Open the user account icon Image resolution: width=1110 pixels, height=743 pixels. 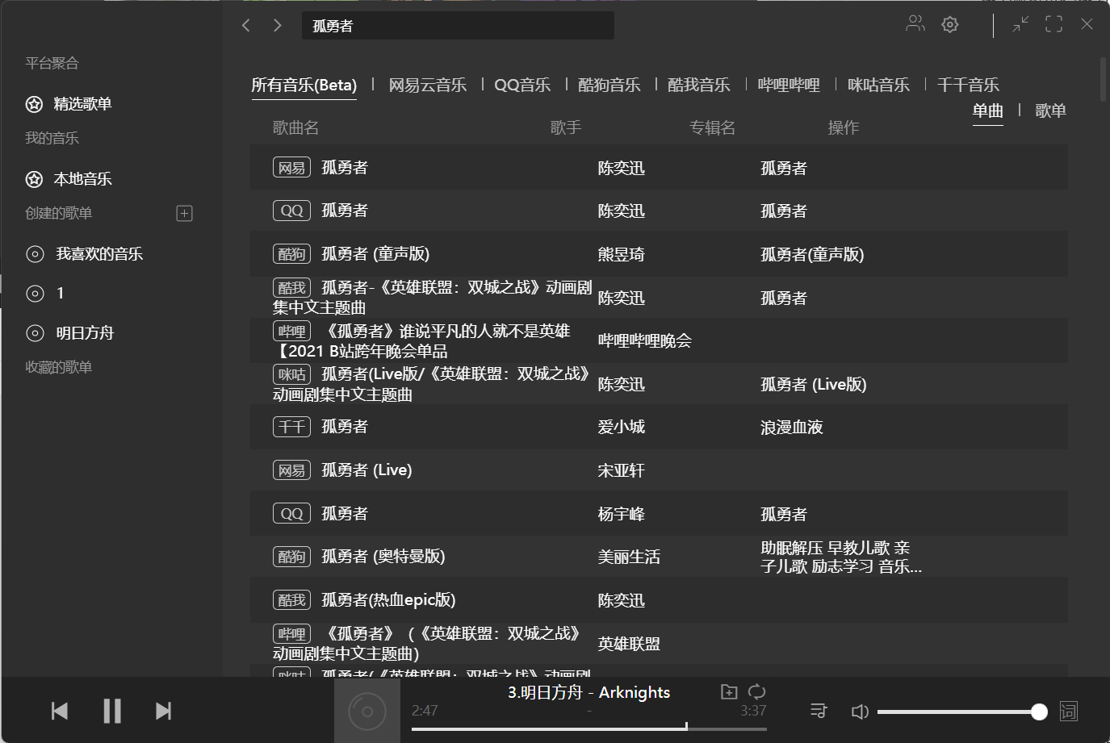tap(915, 23)
